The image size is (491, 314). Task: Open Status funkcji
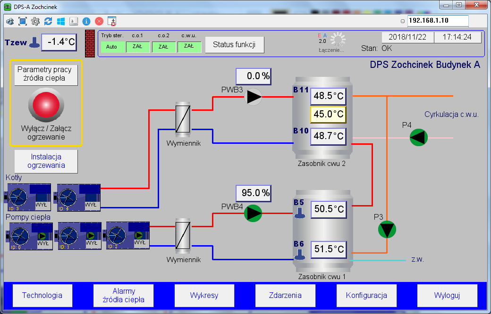pyautogui.click(x=235, y=45)
